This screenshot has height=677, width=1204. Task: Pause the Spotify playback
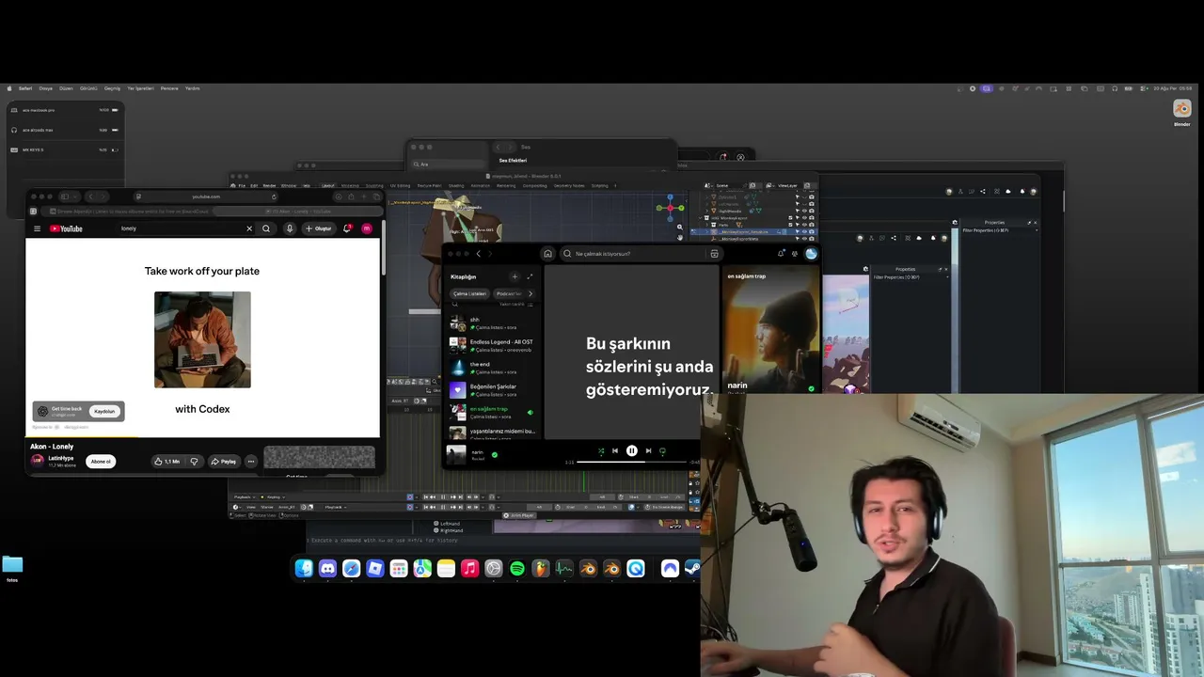[x=632, y=451]
